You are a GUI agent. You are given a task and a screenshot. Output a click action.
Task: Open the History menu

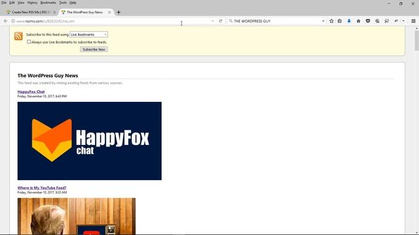(32, 3)
